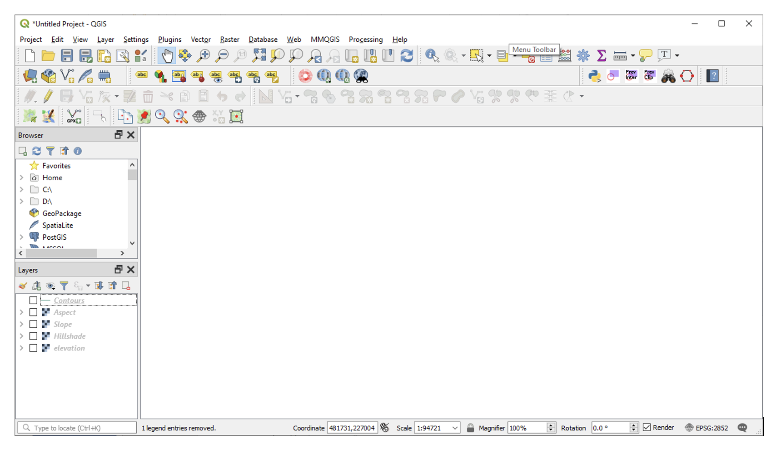The width and height of the screenshot is (776, 454).
Task: Select the Zoom Out magnifier tool
Action: coord(222,56)
